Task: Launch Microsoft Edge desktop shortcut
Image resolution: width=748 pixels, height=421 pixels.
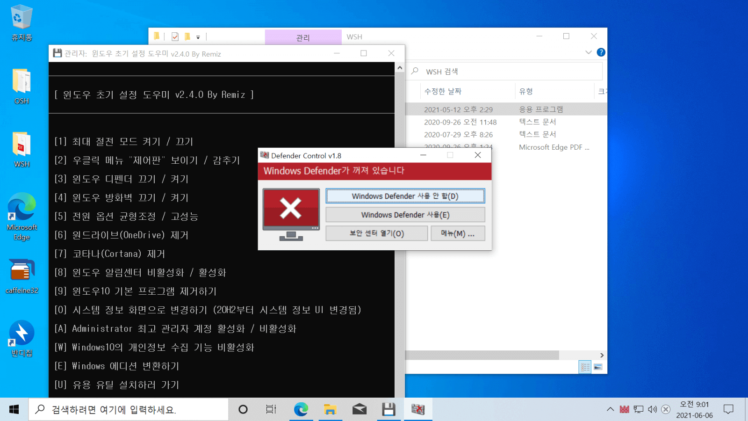Action: [x=22, y=217]
